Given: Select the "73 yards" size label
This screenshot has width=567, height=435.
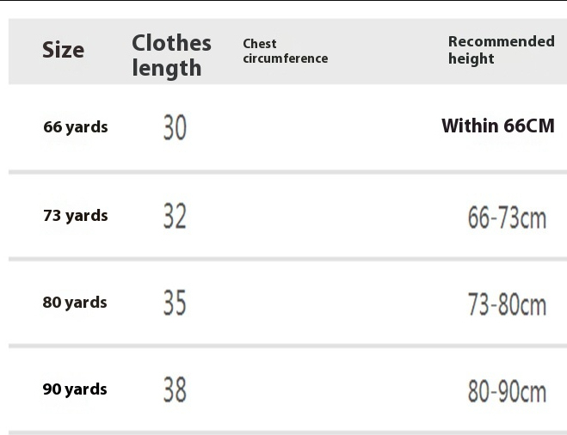Looking at the screenshot, I should pyautogui.click(x=76, y=216).
